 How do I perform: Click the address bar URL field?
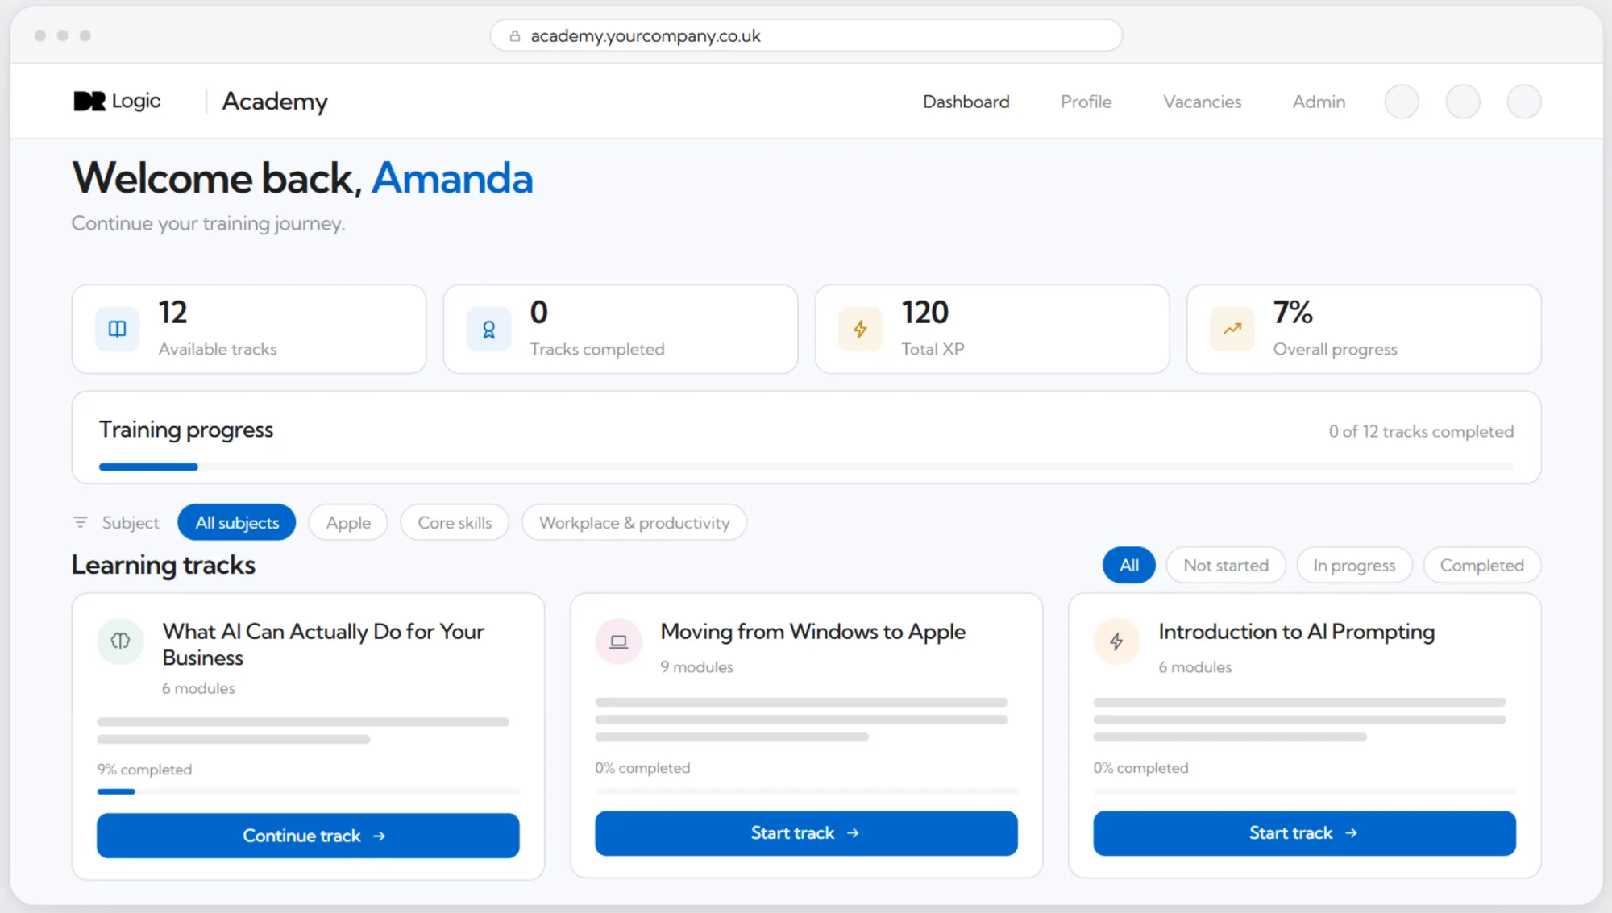tap(806, 36)
